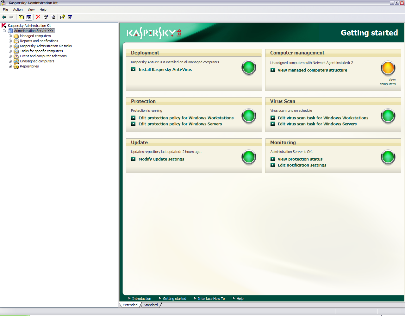Expand the Repositories node

(x=10, y=66)
